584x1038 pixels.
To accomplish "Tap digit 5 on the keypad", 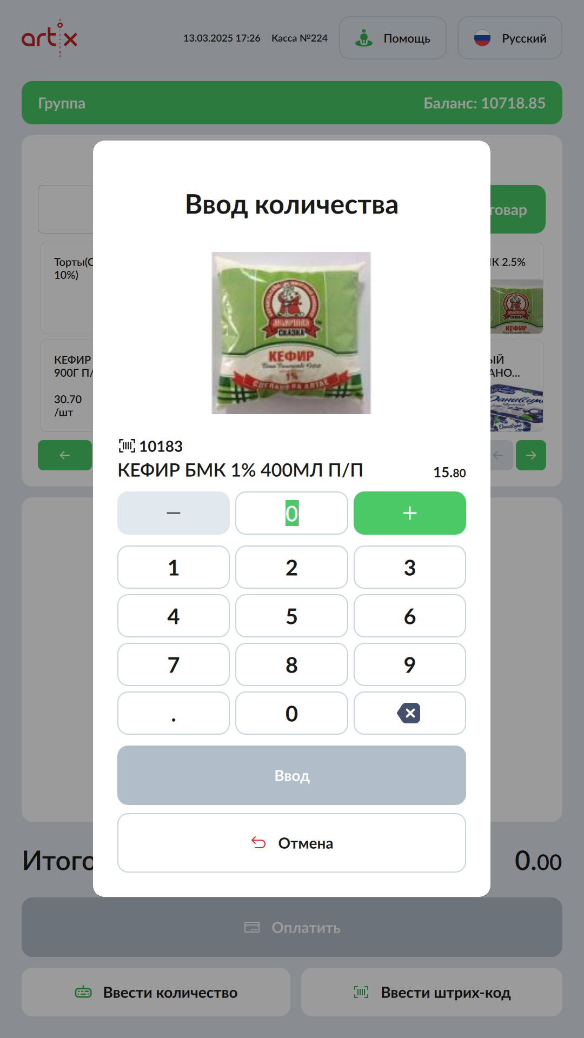I will 291,616.
